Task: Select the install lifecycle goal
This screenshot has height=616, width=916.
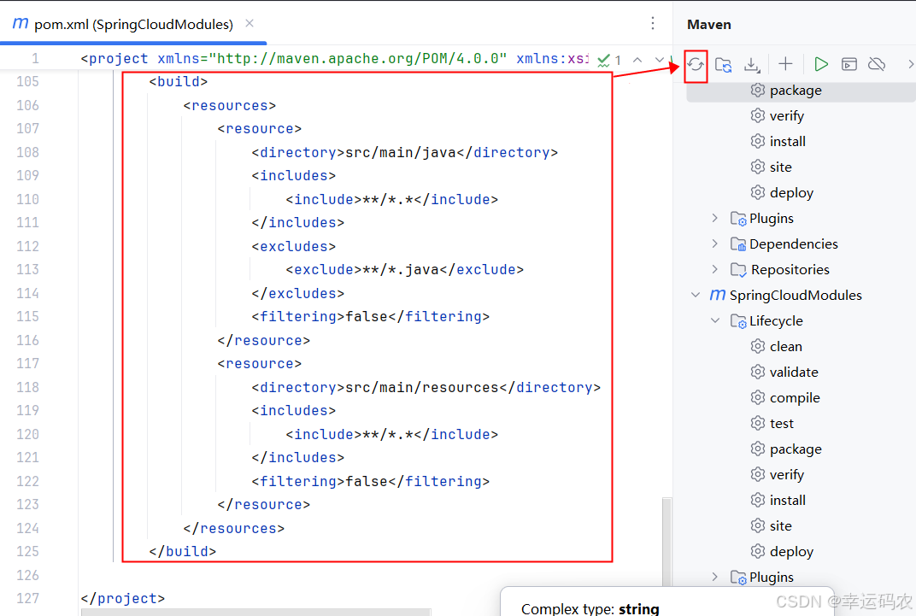Action: coord(788,500)
